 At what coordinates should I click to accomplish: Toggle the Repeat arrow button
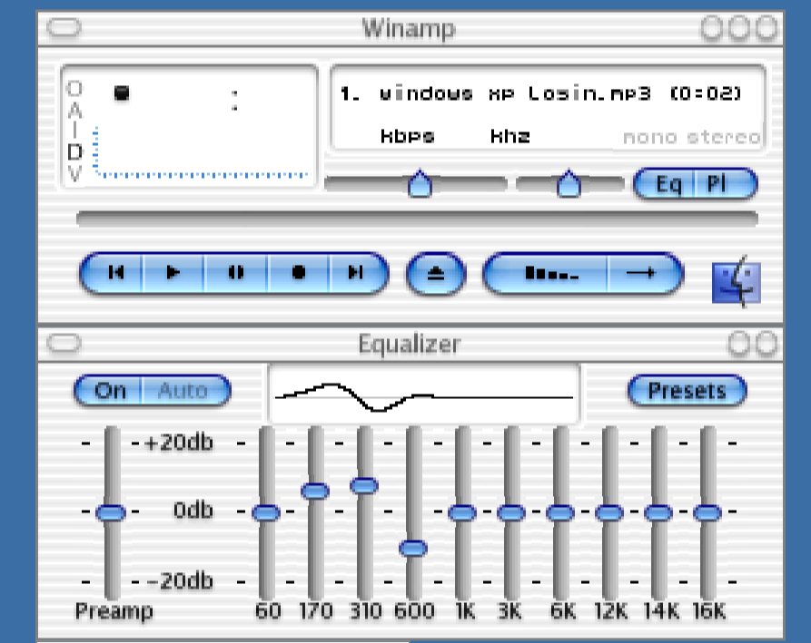642,274
